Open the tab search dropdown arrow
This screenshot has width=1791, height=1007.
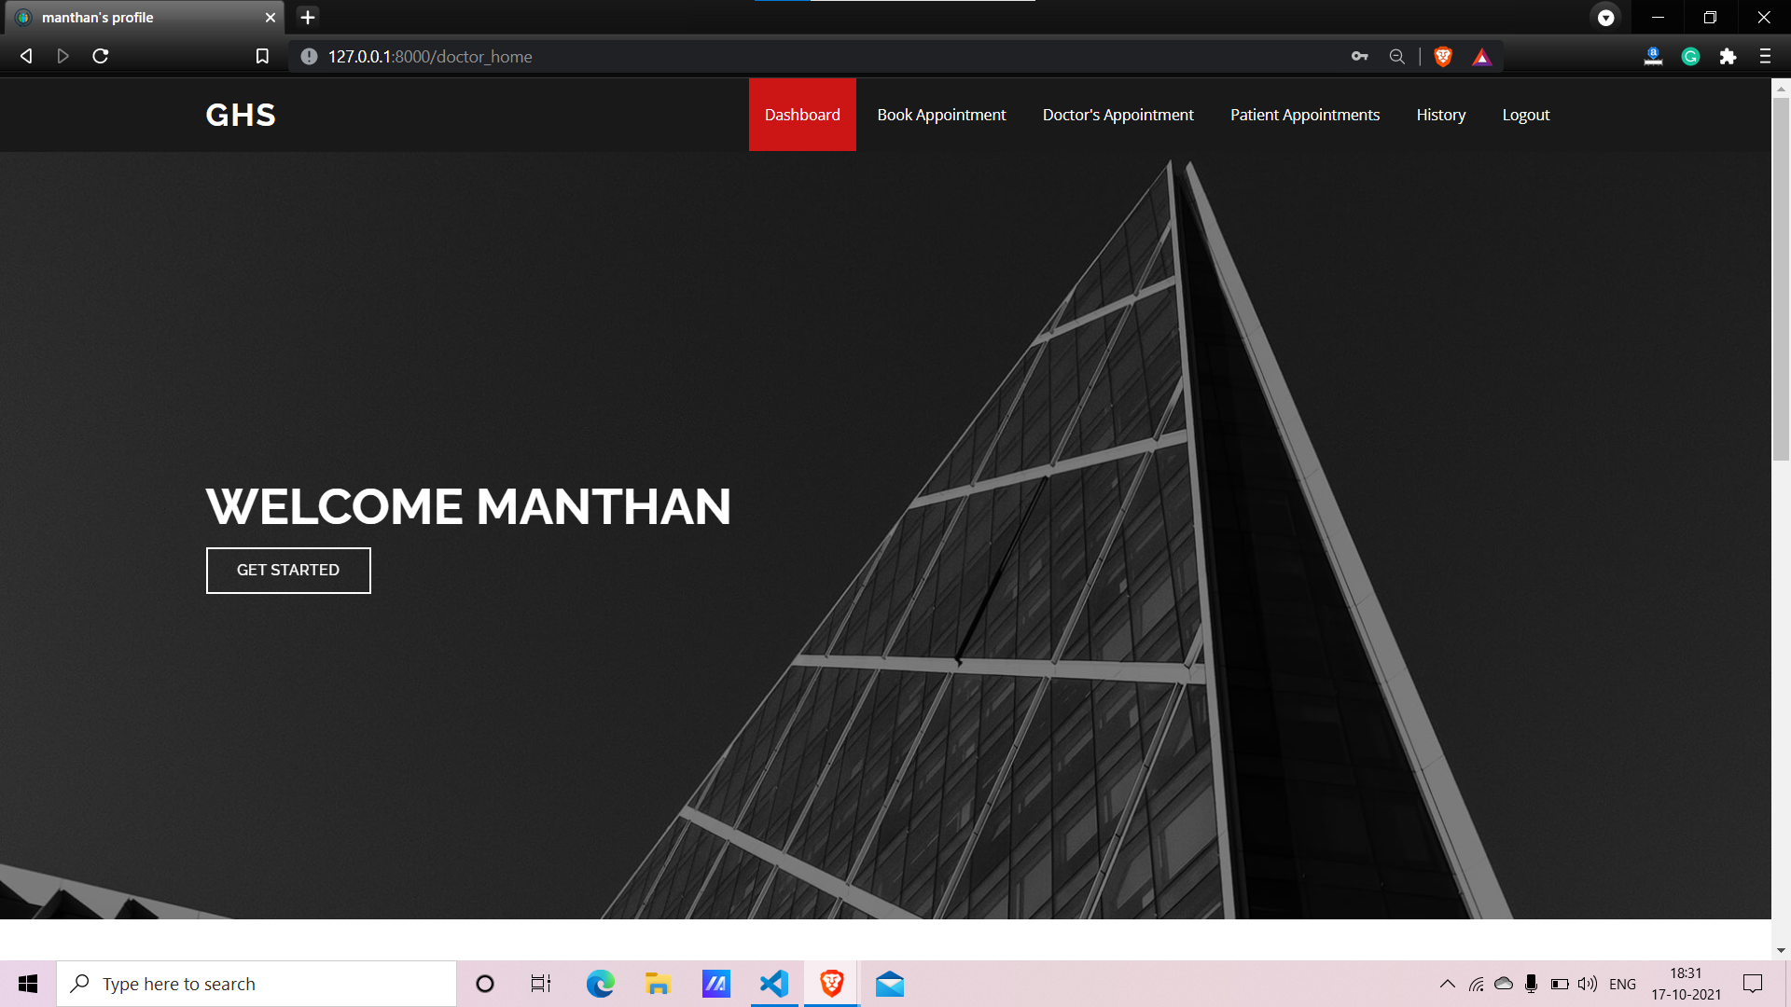pos(1605,18)
